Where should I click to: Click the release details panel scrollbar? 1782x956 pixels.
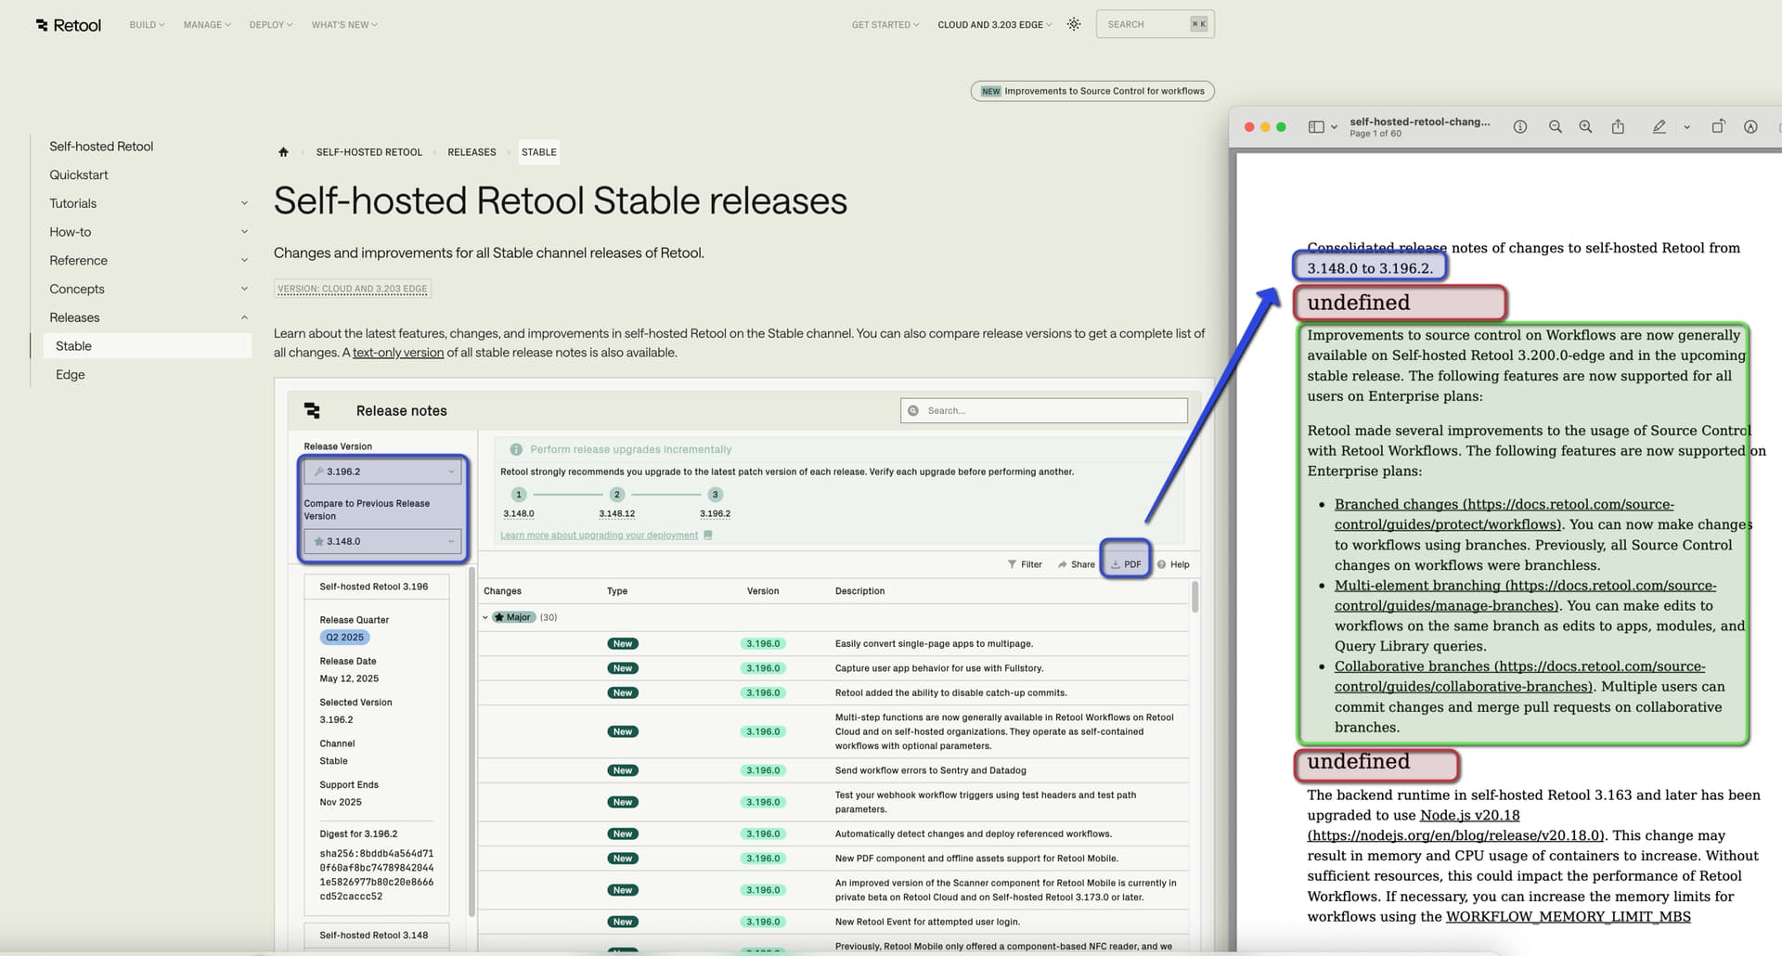(471, 741)
